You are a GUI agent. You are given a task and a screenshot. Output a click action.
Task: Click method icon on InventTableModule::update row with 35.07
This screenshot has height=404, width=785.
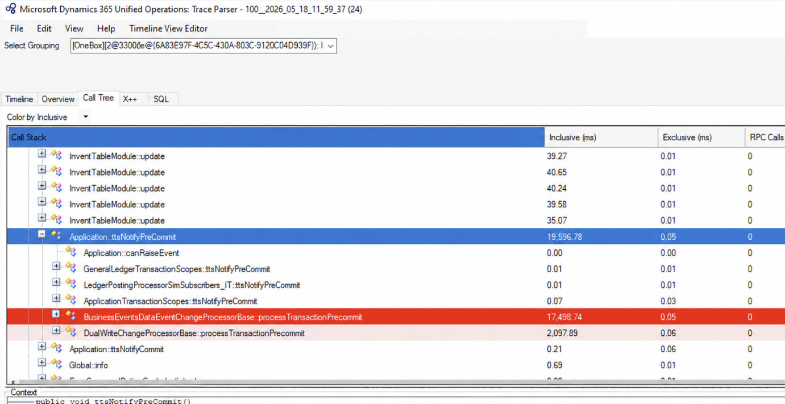pos(56,219)
